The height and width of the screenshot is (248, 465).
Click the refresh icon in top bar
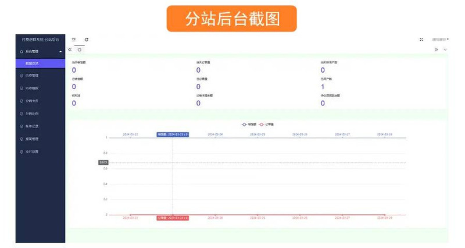(x=87, y=40)
